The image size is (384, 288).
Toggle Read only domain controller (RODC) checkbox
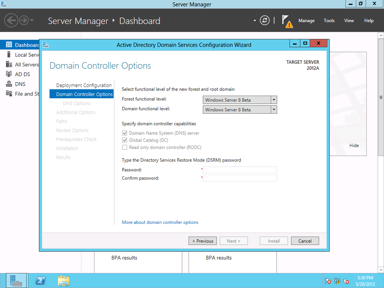[x=125, y=147]
